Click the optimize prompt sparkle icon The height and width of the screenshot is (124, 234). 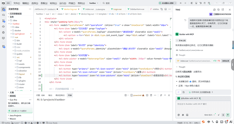(x=219, y=115)
